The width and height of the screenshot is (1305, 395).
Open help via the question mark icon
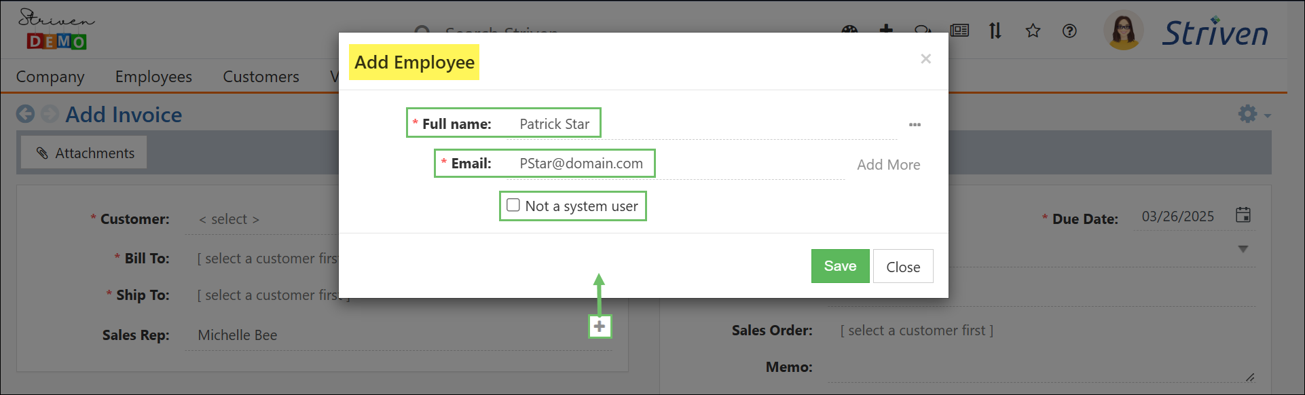(1069, 31)
